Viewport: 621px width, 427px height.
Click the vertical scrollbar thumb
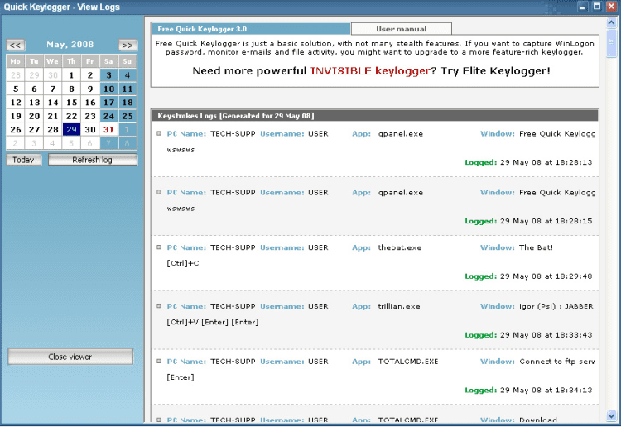click(611, 44)
